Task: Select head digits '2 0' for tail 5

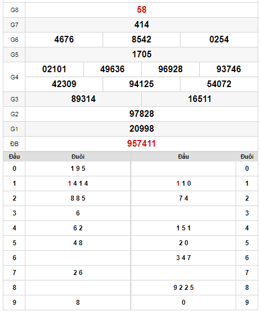Action: tap(183, 243)
